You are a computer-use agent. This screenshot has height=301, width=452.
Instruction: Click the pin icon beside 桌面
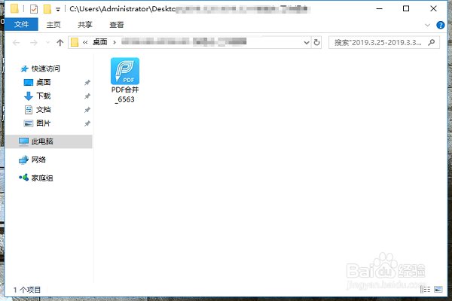pos(87,83)
